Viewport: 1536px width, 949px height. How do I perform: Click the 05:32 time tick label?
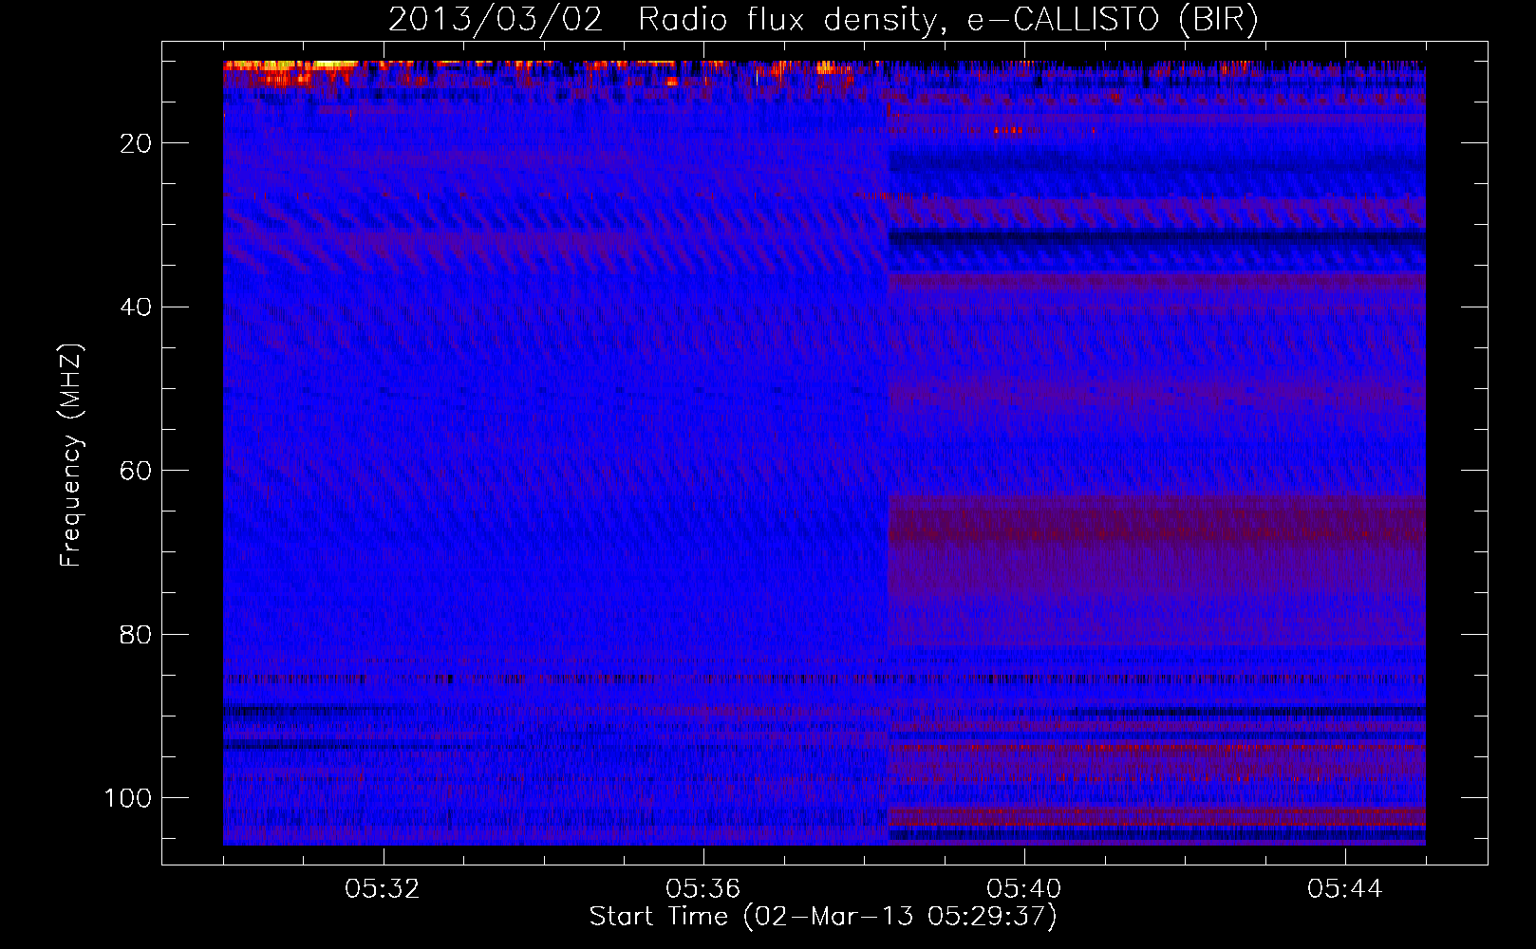(x=383, y=889)
